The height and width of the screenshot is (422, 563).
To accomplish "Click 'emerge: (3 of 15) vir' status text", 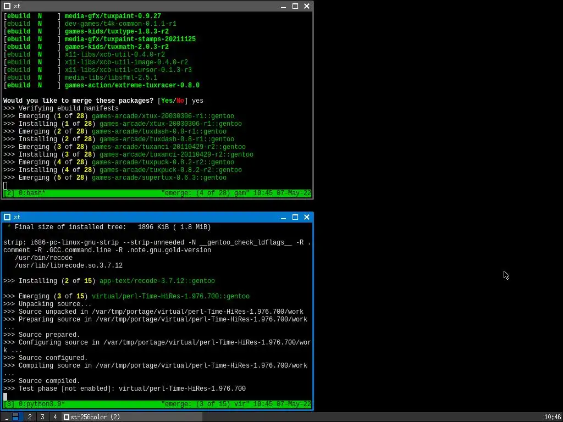I will click(x=205, y=404).
